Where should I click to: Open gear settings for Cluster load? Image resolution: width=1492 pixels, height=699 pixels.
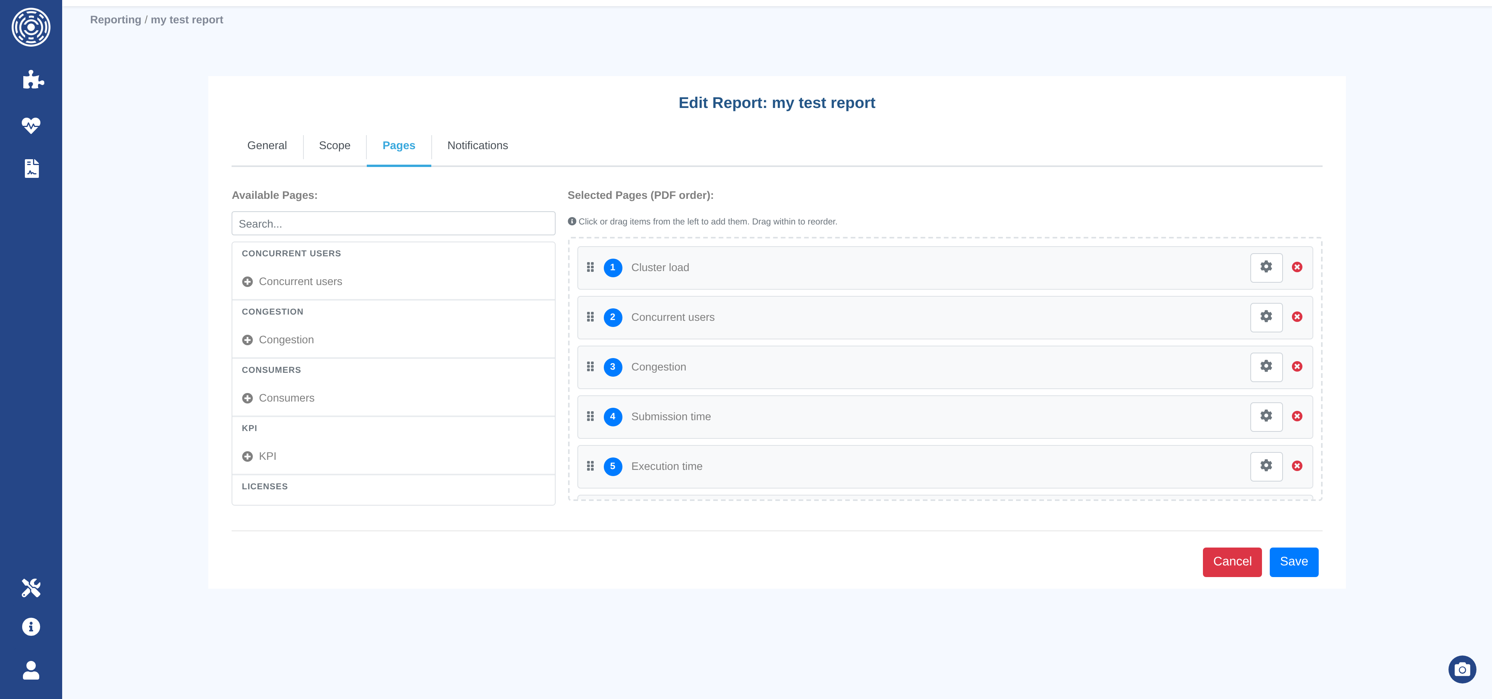[x=1266, y=267]
